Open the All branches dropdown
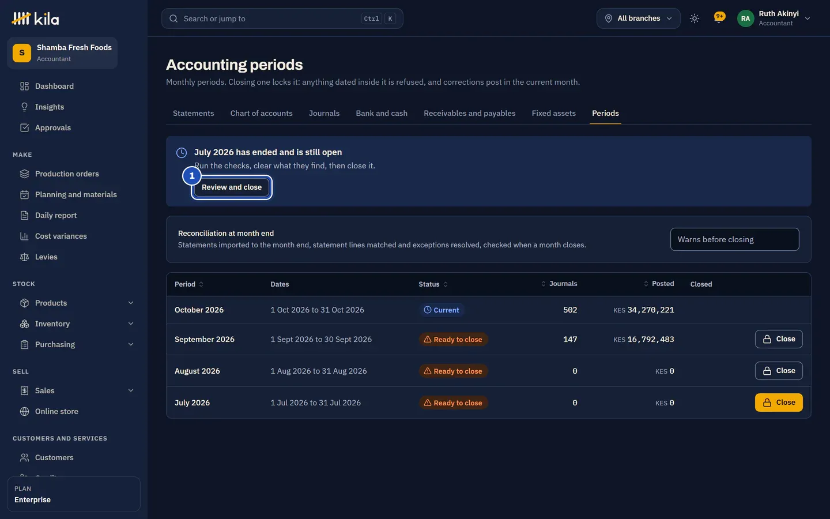The width and height of the screenshot is (830, 519). point(638,18)
